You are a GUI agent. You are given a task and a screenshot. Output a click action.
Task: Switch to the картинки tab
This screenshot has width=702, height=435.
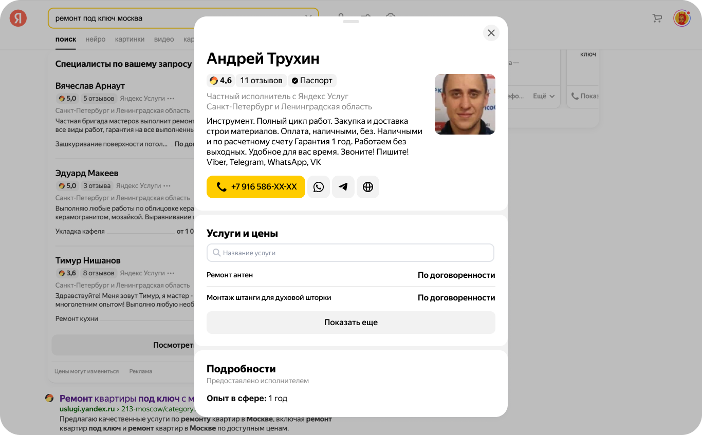click(x=130, y=39)
